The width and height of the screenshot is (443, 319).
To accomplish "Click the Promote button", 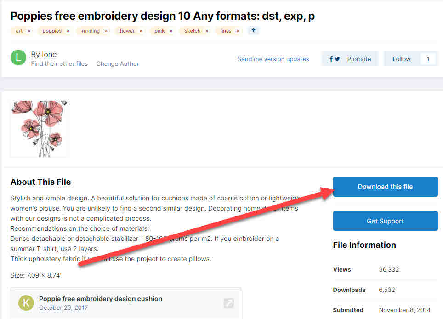I will click(350, 59).
